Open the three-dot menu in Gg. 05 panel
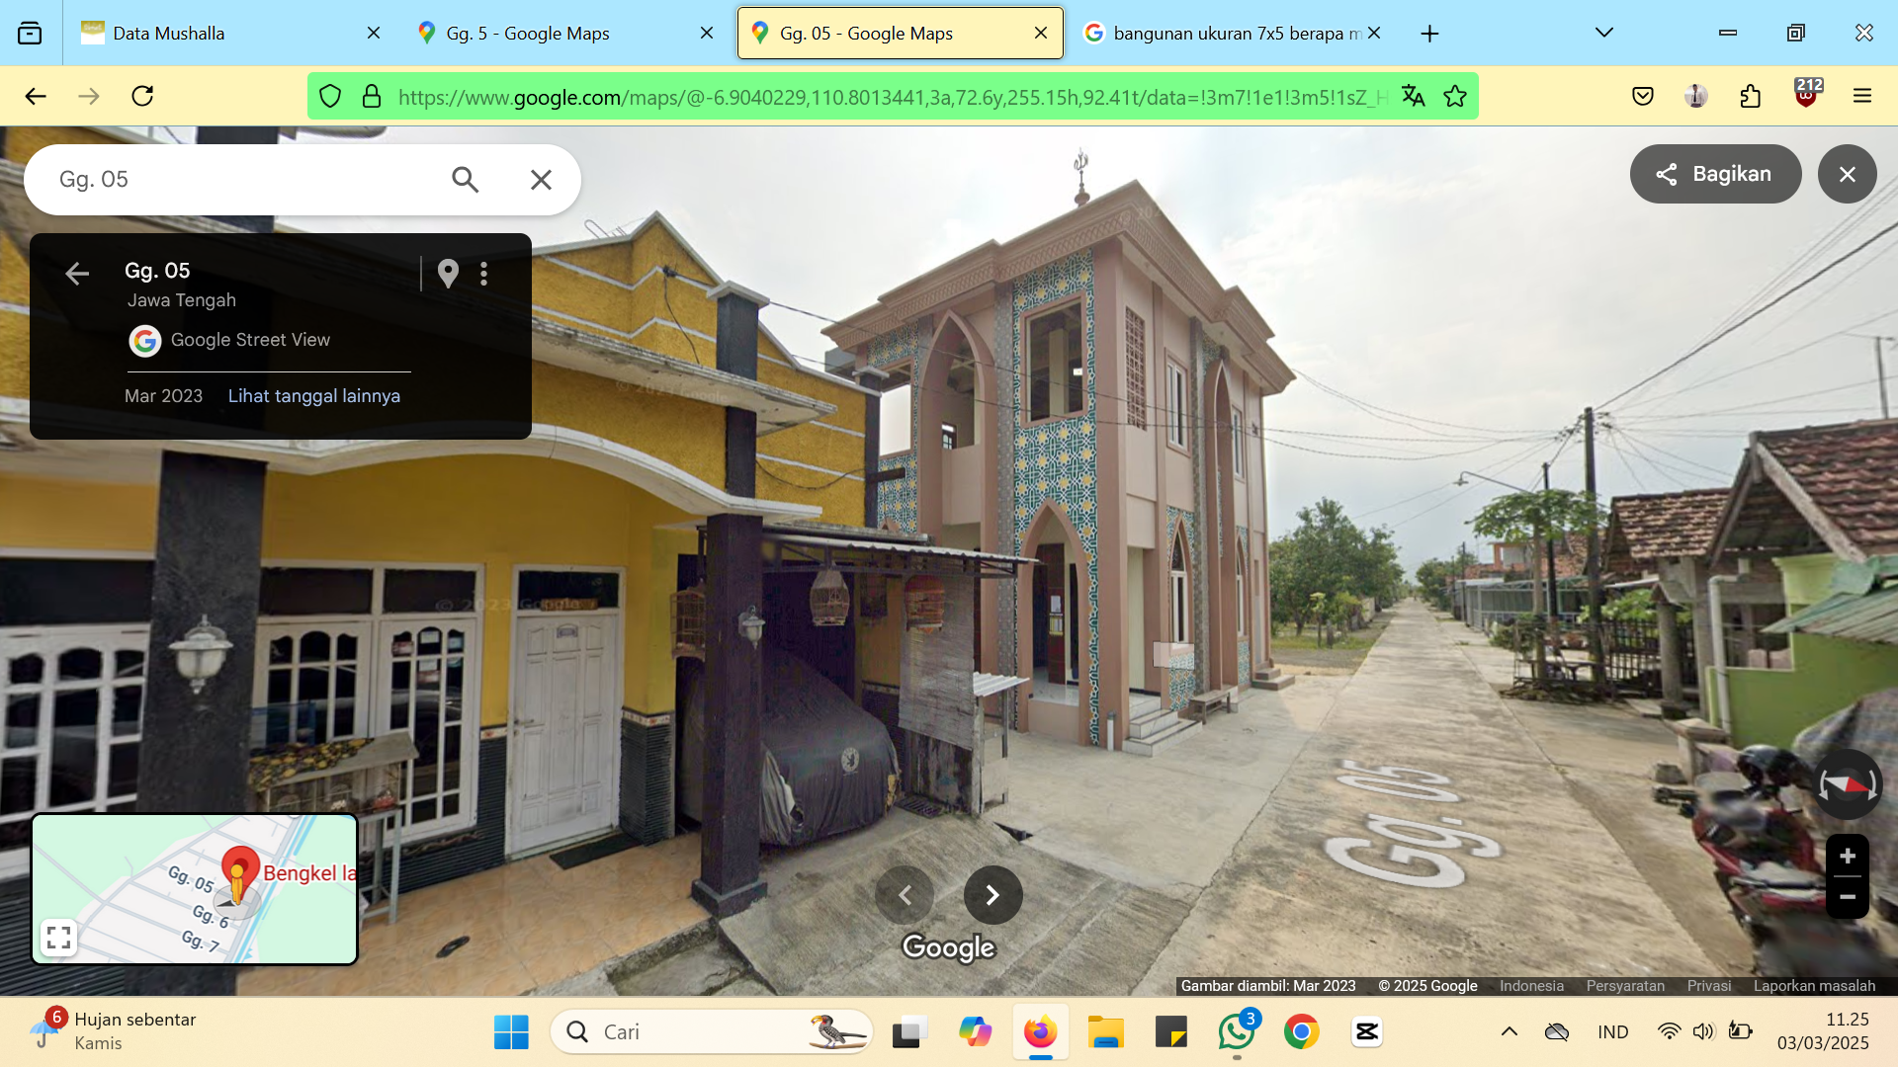This screenshot has width=1898, height=1067. click(483, 274)
